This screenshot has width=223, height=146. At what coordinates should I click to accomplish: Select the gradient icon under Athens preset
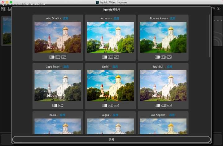pos(105,57)
